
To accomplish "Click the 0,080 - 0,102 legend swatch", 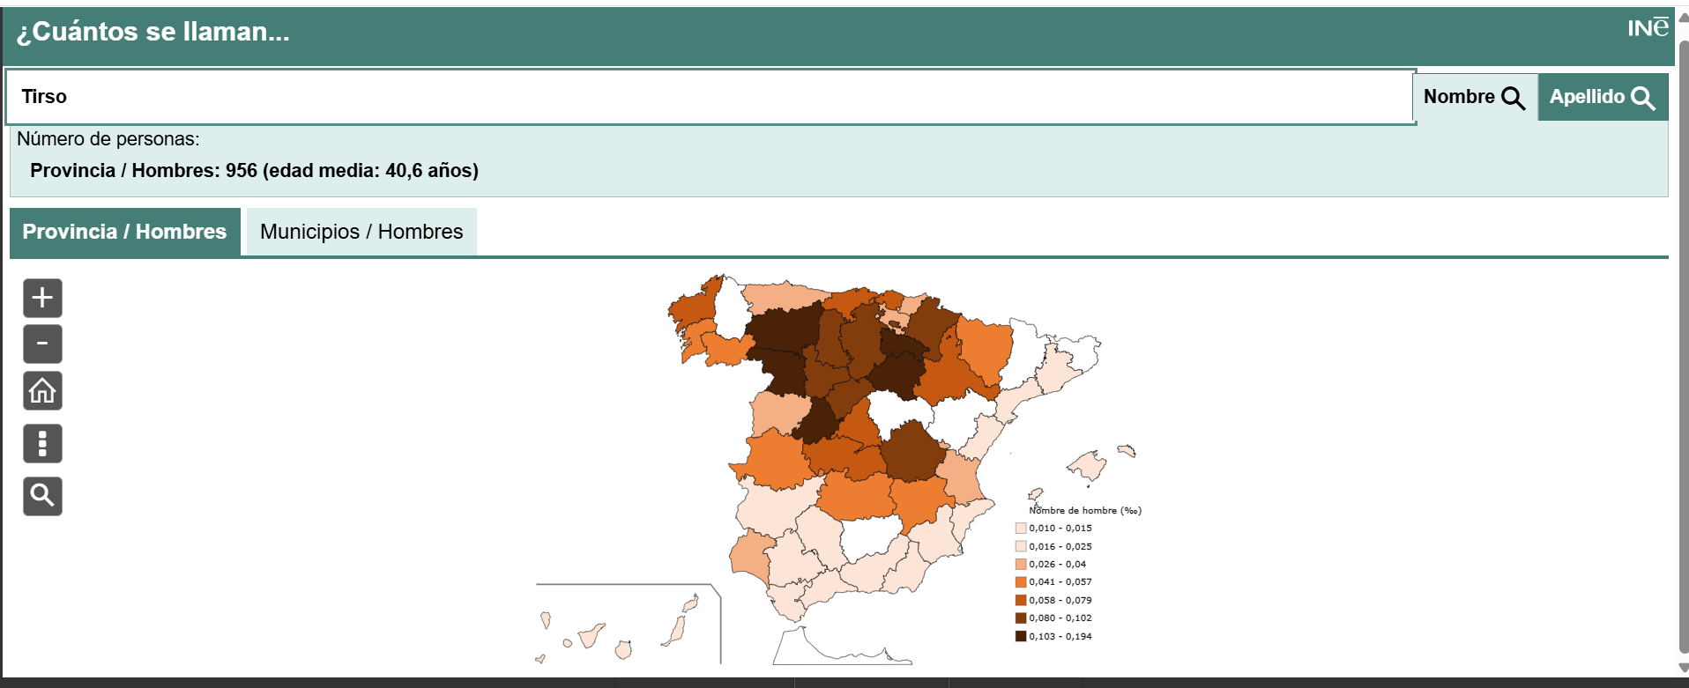I will click(x=1020, y=618).
